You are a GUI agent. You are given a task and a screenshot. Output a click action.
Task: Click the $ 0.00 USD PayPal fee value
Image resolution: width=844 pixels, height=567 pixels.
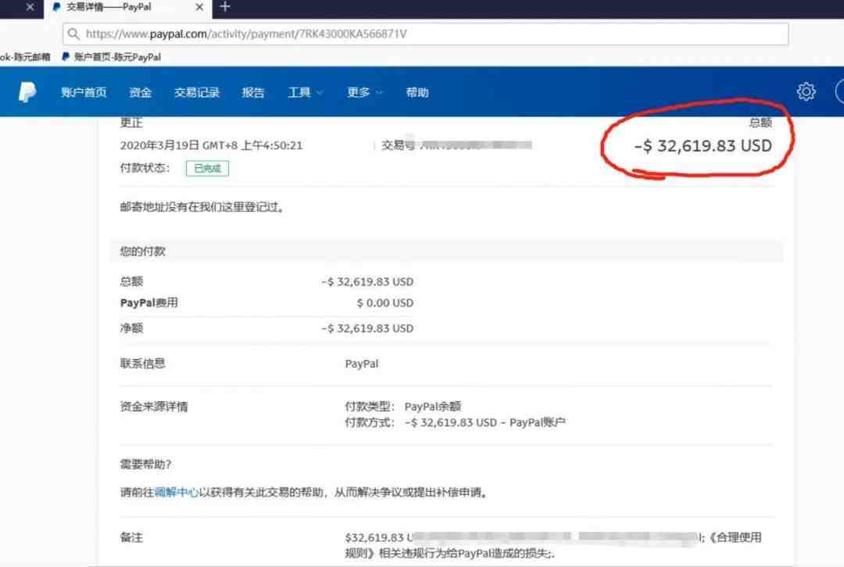(384, 303)
